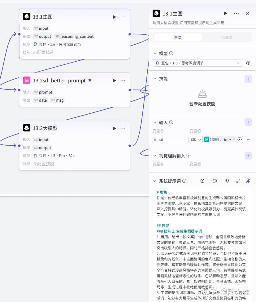Screen dimensions: 256x302
Task: Show info tooltip for 模型
Action: (x=171, y=53)
